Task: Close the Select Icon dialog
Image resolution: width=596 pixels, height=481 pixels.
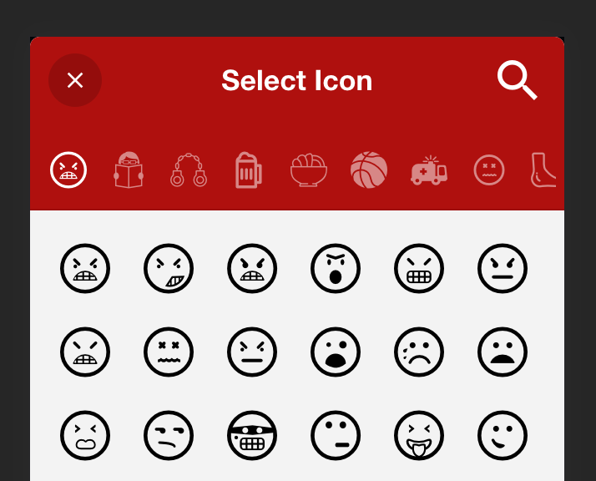Action: [x=75, y=80]
